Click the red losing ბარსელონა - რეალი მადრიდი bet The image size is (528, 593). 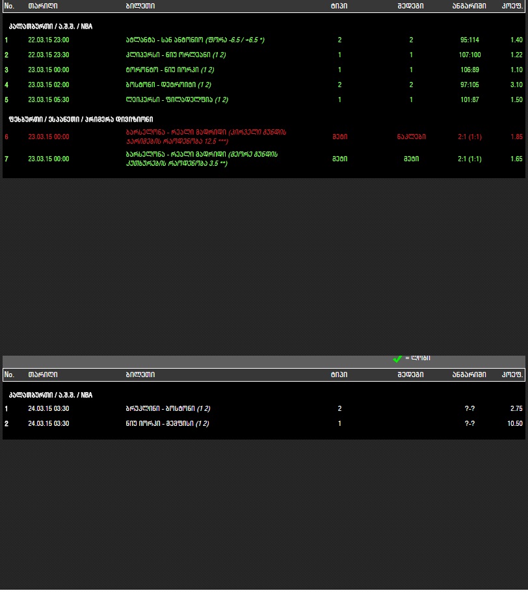point(263,137)
